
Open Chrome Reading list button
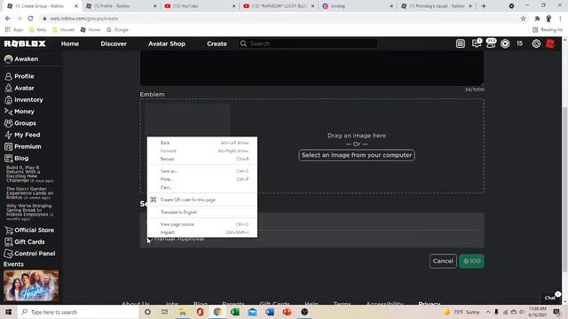[548, 29]
